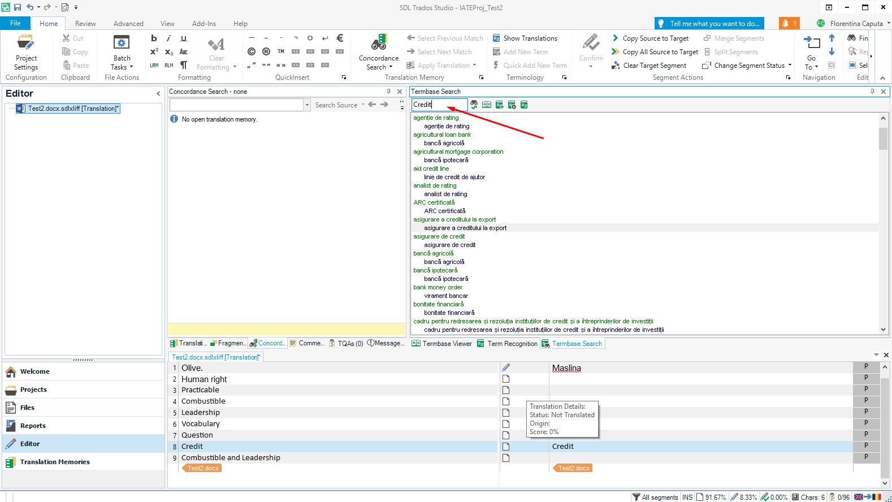Open the Comments tab

coord(307,343)
